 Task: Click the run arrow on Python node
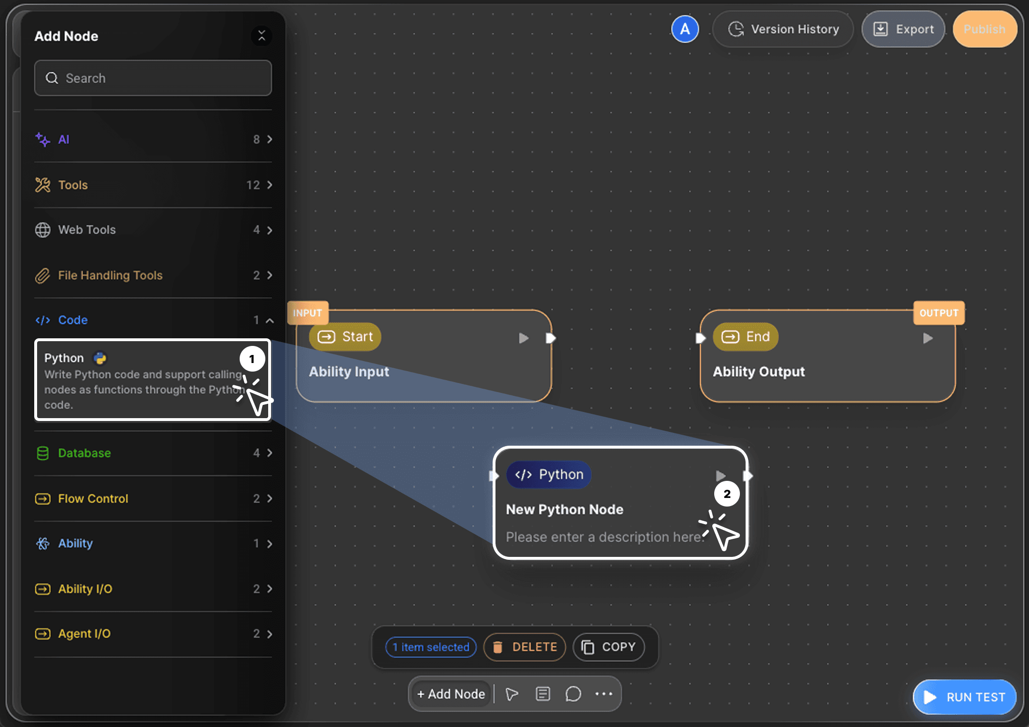pos(720,475)
